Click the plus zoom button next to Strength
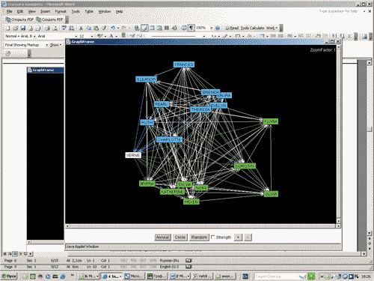374x281 pixels. pos(238,238)
